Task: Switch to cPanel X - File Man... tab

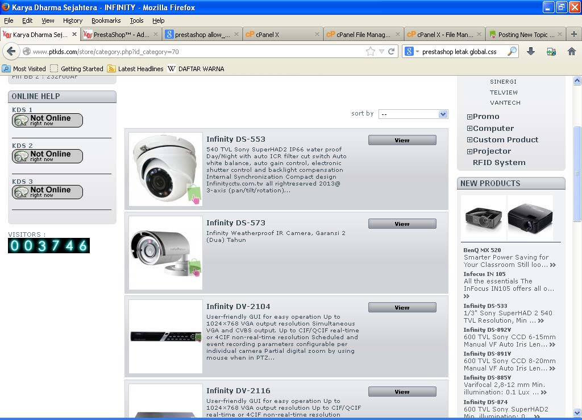Action: (x=444, y=35)
